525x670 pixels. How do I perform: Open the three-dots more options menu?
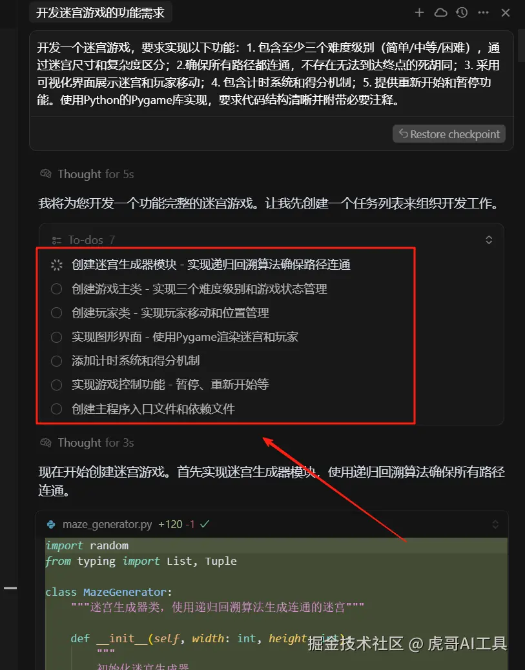484,13
